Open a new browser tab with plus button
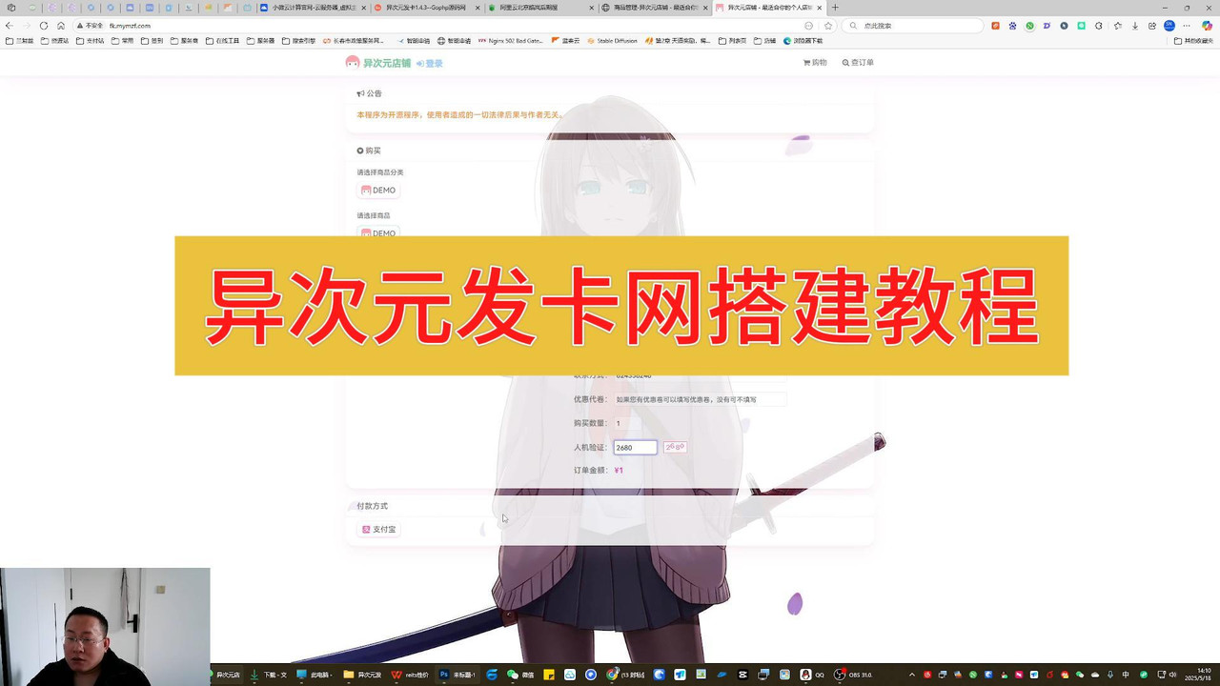Screen dimensions: 1220x686 tap(836, 8)
